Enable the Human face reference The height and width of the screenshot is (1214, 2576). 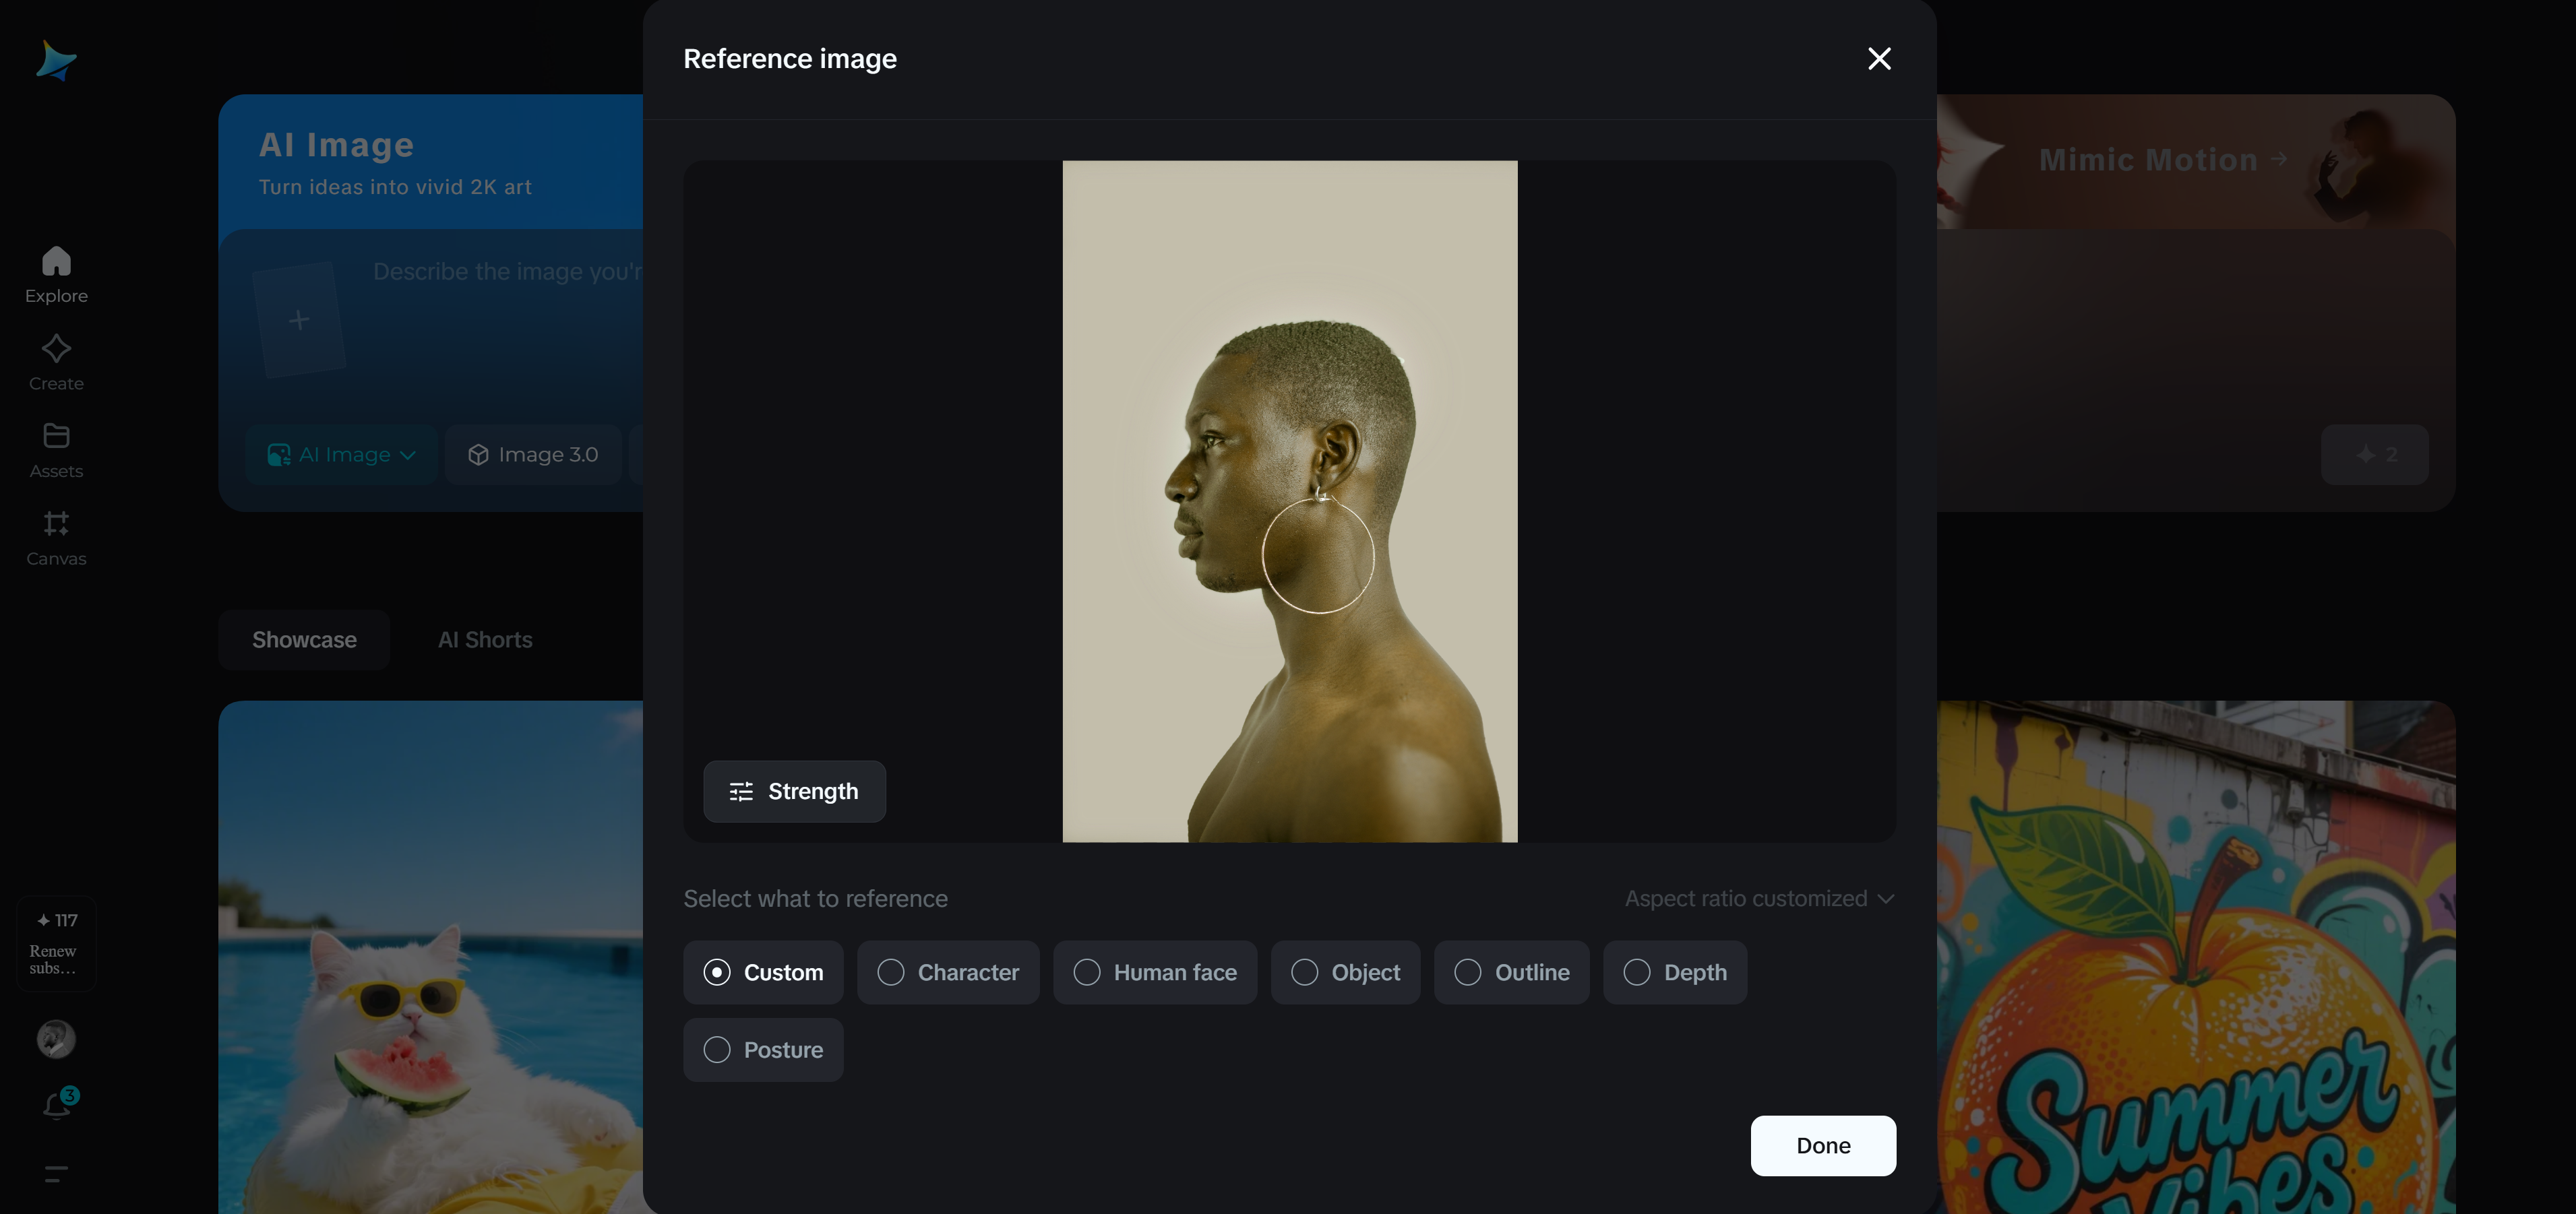[x=1155, y=972]
